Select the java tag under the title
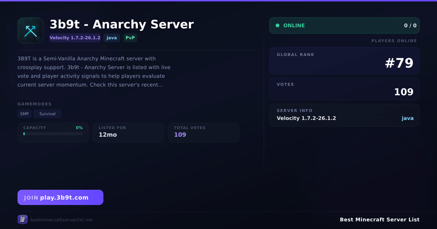Screen dimensions: 437x229 coord(112,38)
